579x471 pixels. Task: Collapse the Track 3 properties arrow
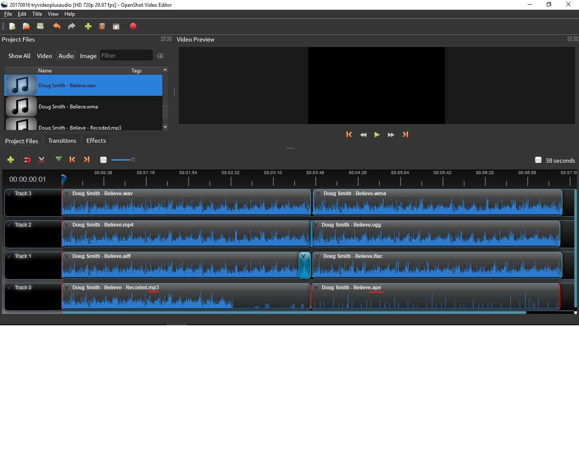9,193
